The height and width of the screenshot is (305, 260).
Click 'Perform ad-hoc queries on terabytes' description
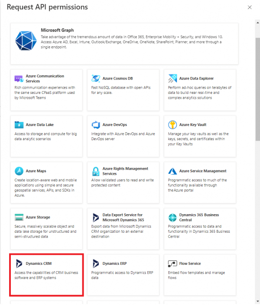200,93
